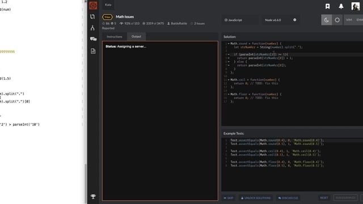Collapse the if parseInt line fold arrow
Image resolution: width=363 pixels, height=204 pixels.
click(x=229, y=54)
